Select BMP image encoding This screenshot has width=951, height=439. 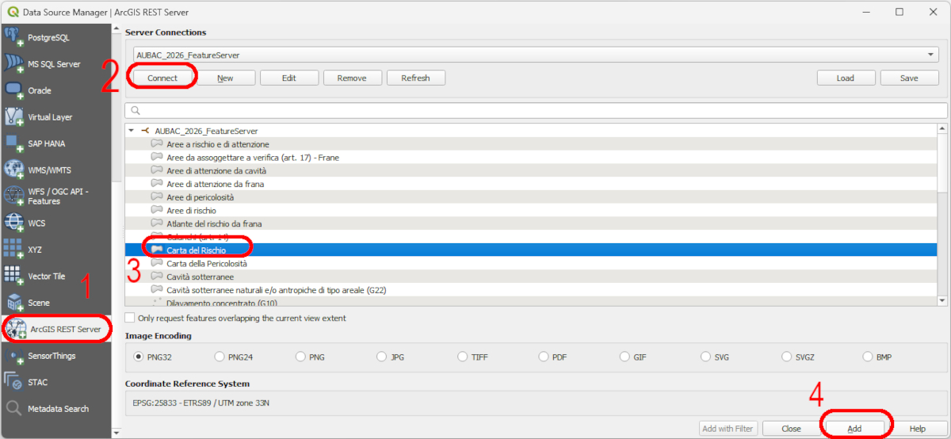click(868, 357)
